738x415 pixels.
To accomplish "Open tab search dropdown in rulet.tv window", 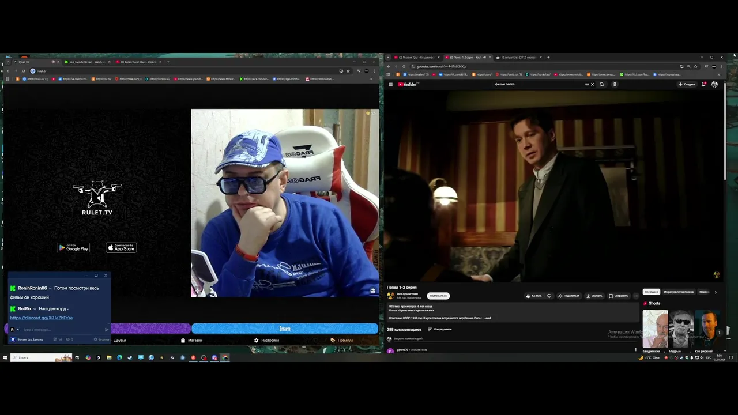I will 7,62.
